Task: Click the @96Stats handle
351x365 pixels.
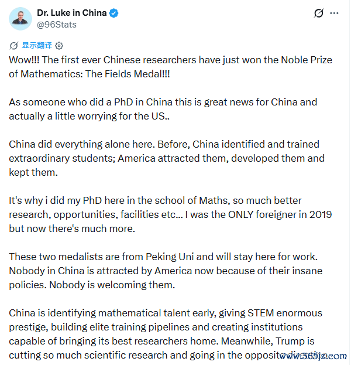Action: 57,25
